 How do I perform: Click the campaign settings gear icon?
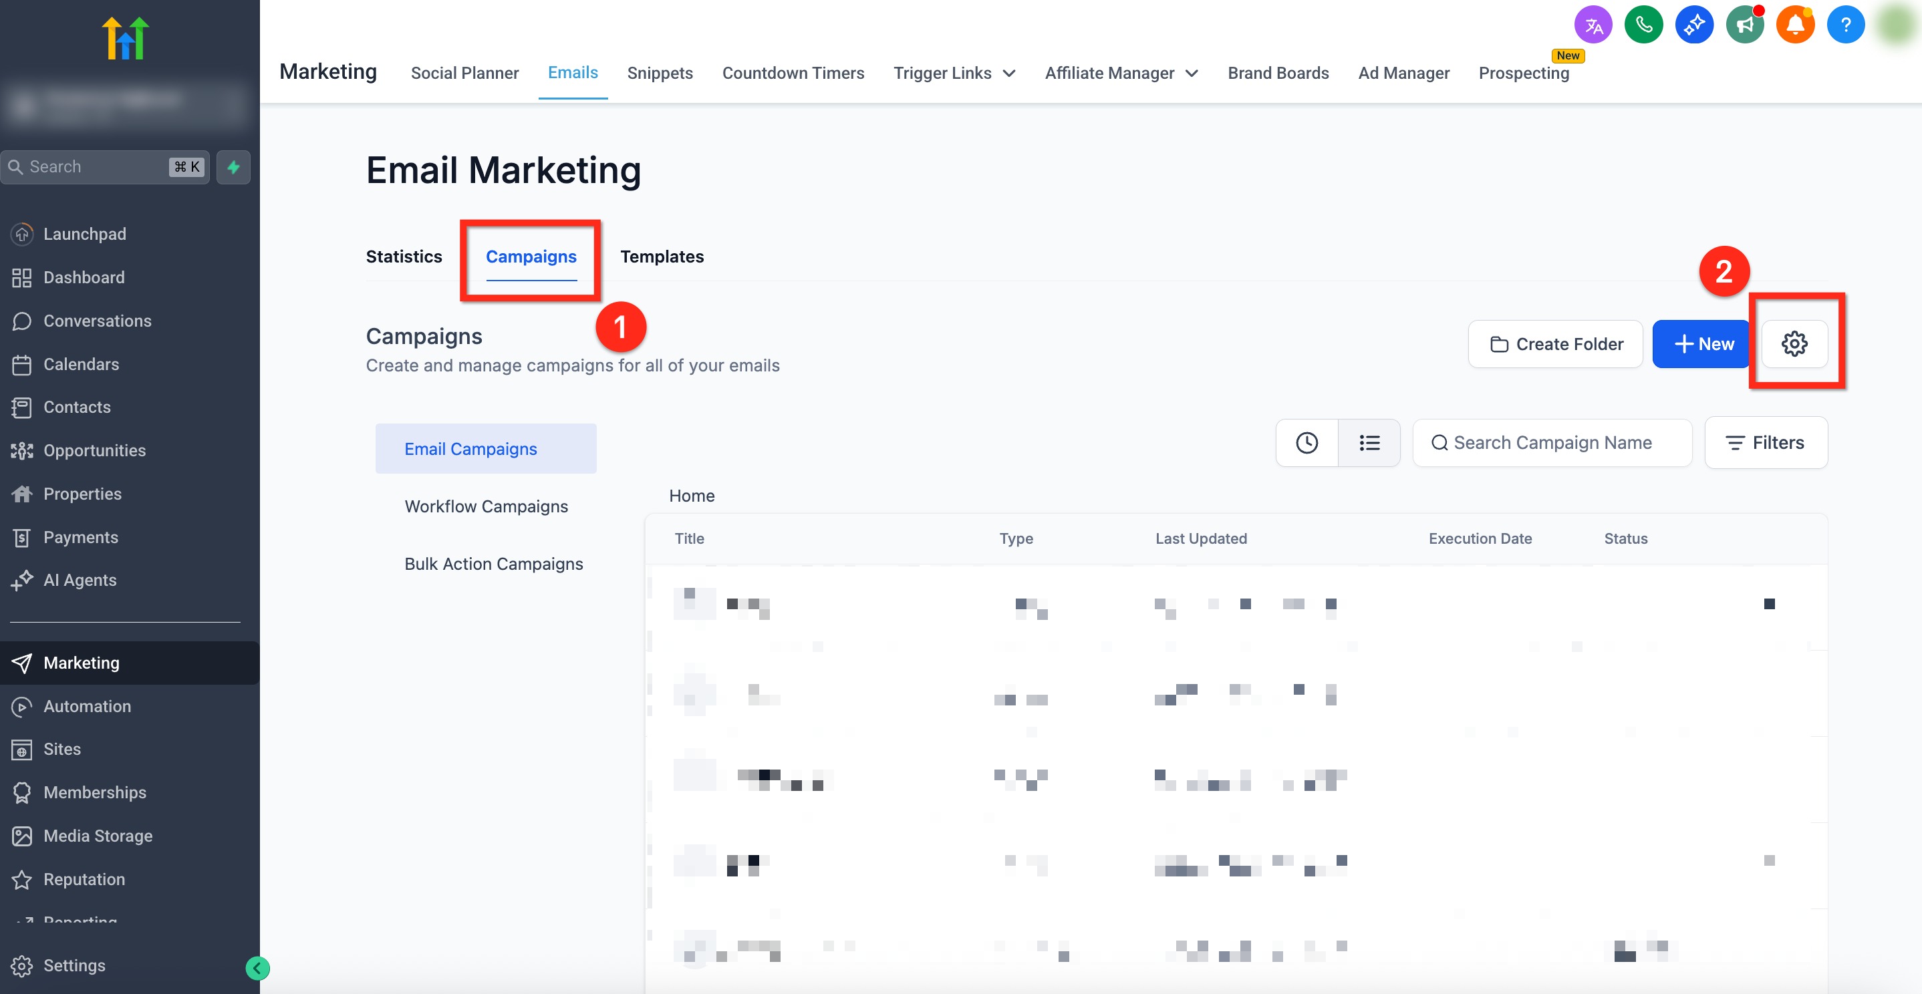1794,344
